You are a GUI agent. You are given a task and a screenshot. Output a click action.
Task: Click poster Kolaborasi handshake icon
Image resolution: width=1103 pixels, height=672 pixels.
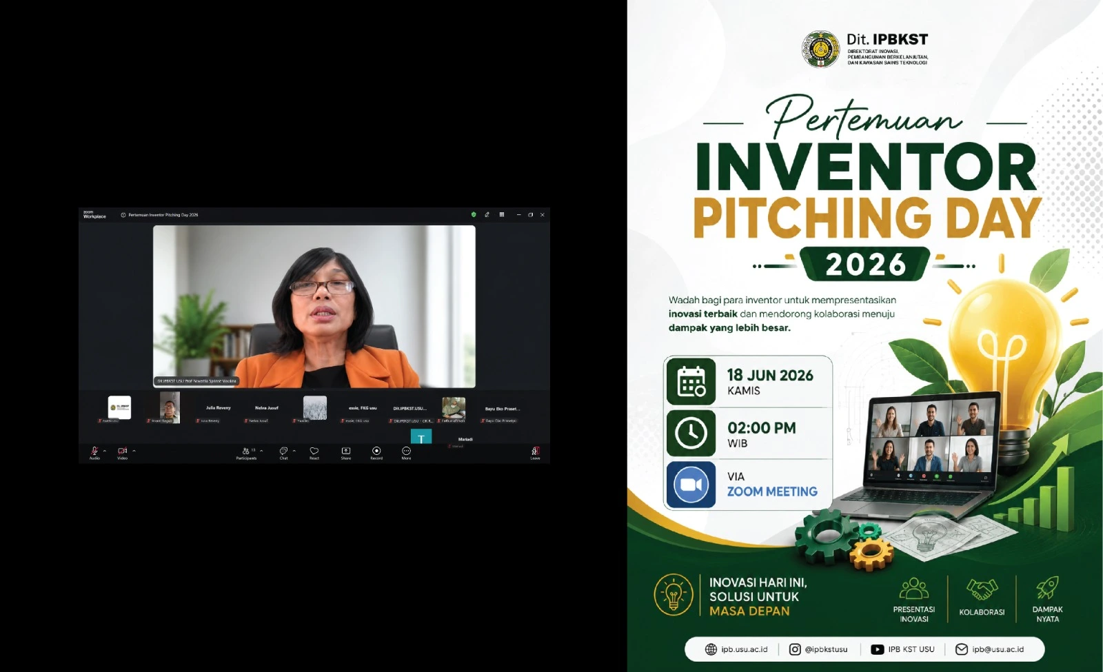click(x=982, y=589)
